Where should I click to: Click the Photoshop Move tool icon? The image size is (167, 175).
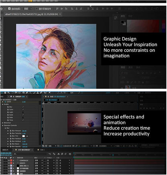[2, 9]
